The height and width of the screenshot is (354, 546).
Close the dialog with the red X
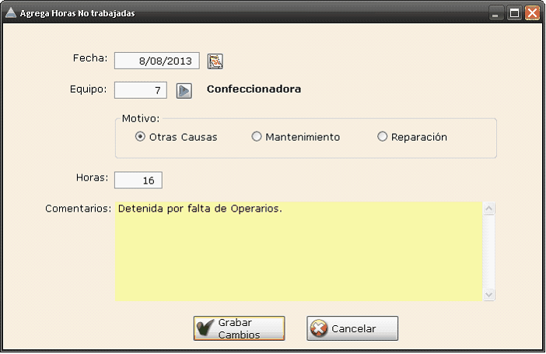533,13
